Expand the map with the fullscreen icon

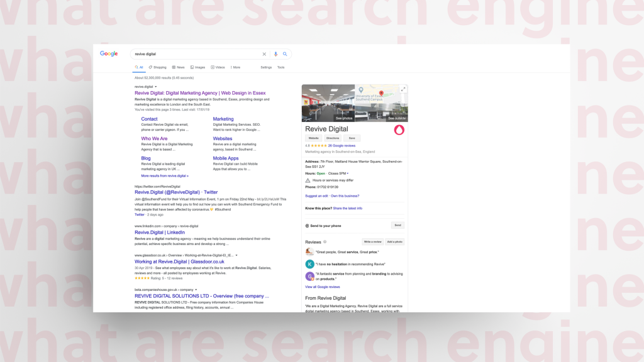tap(403, 89)
